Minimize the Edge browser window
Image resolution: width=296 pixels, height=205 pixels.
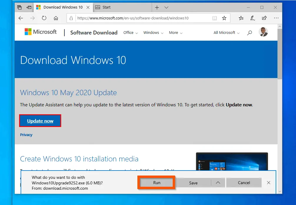248,7
